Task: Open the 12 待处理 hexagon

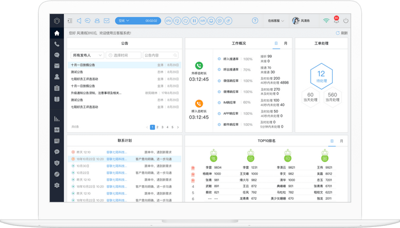Action: [x=322, y=76]
